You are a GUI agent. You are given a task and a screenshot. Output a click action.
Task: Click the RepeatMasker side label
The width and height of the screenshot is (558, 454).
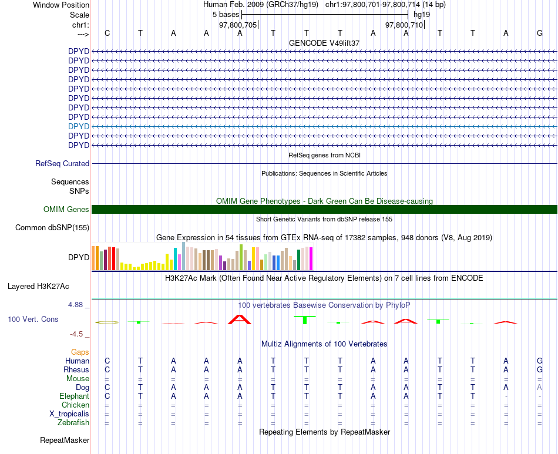65,440
